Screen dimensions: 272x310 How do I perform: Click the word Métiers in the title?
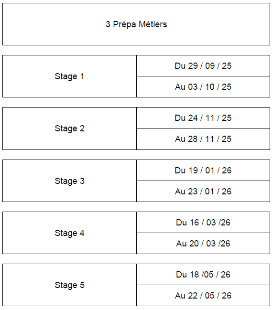[x=152, y=24]
